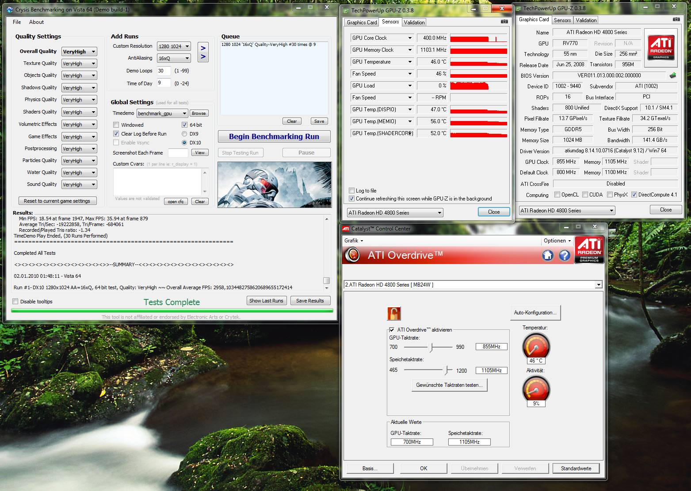This screenshot has width=691, height=491.
Task: Click the Aktivität gauge dial
Action: pyautogui.click(x=536, y=389)
